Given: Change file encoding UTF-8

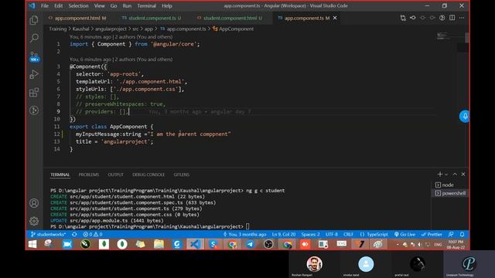Looking at the screenshot, I should [x=332, y=234].
